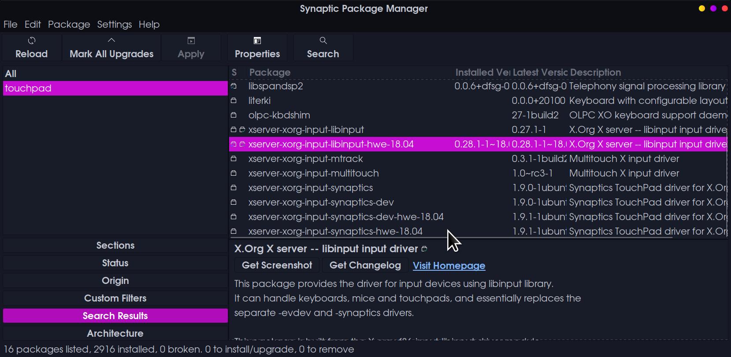
Task: Open the File menu
Action: tap(11, 24)
